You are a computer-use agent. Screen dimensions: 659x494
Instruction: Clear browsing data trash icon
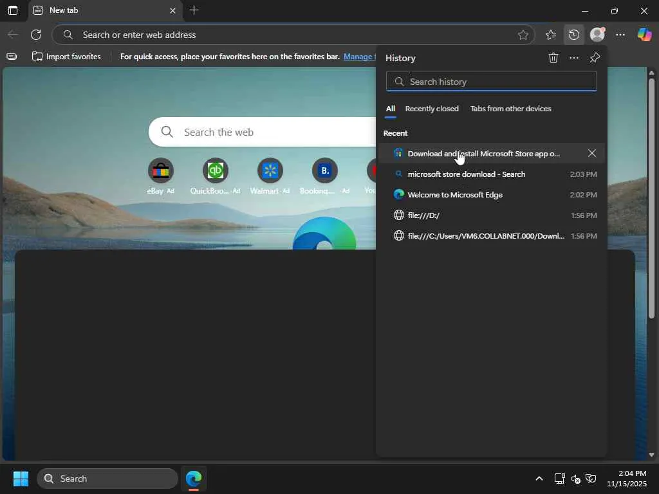pos(553,58)
